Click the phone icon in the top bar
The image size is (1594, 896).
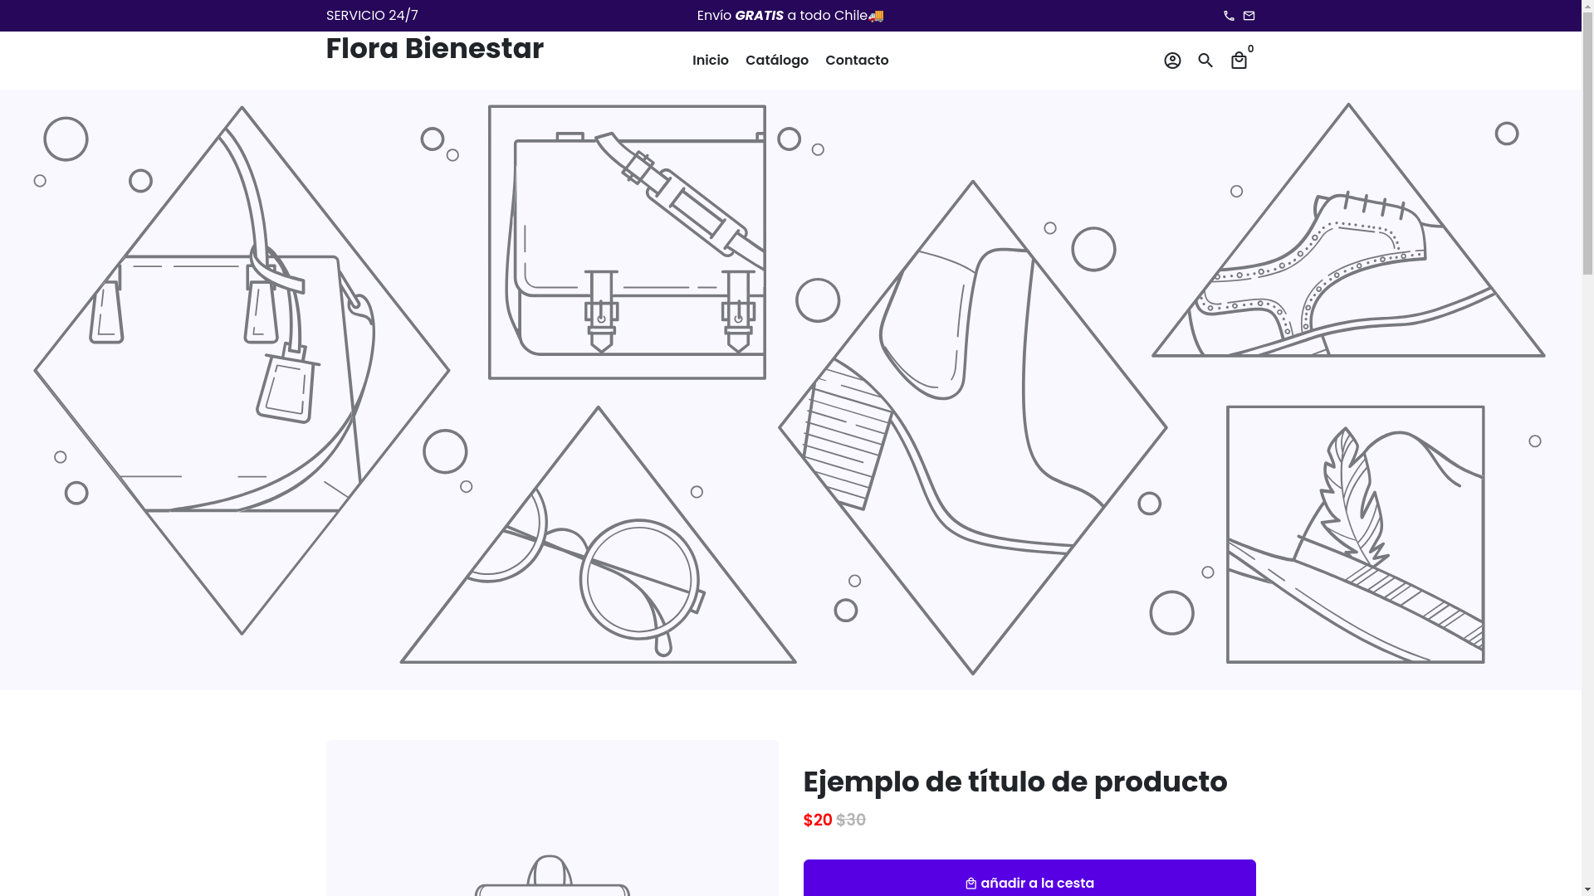click(1229, 16)
